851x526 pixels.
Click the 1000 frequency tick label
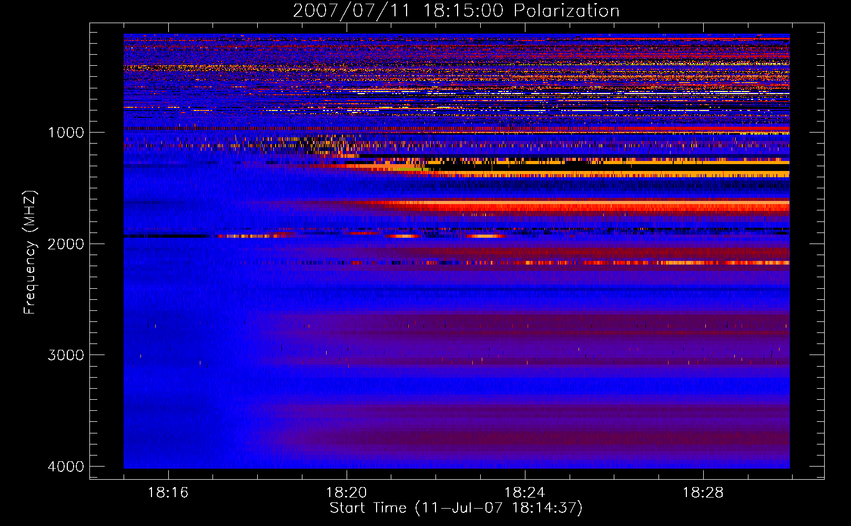pyautogui.click(x=66, y=132)
